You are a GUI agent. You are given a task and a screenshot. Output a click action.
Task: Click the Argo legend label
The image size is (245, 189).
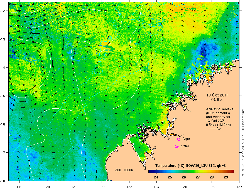pos(186,139)
